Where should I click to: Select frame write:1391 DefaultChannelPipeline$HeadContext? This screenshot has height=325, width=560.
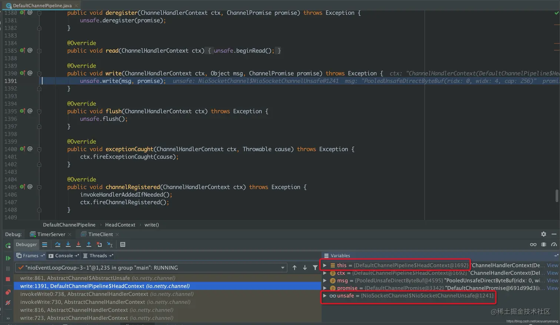coord(167,286)
